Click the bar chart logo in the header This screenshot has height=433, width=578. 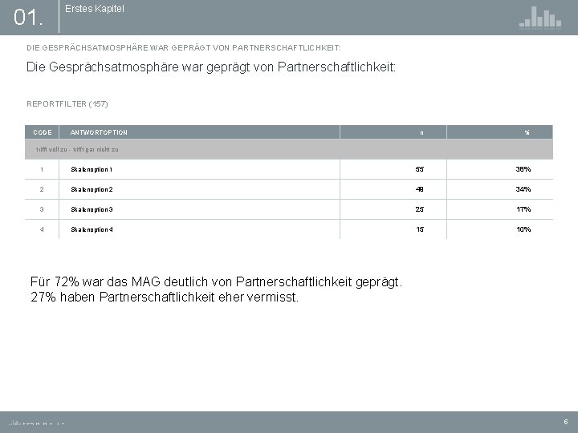[x=540, y=18]
